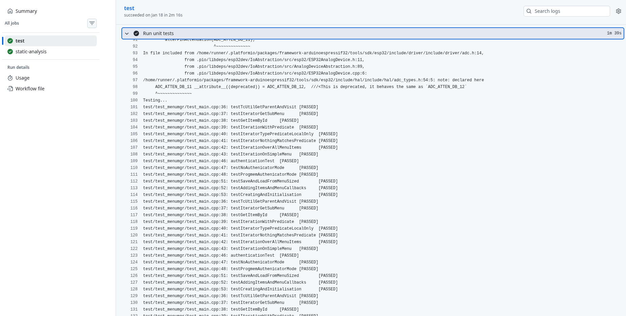Click the 1m 39s duration indicator
Image resolution: width=626 pixels, height=316 pixels.
[613, 33]
